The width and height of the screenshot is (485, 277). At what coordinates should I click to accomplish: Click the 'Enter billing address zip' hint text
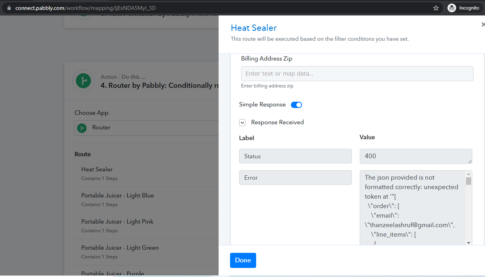[267, 86]
